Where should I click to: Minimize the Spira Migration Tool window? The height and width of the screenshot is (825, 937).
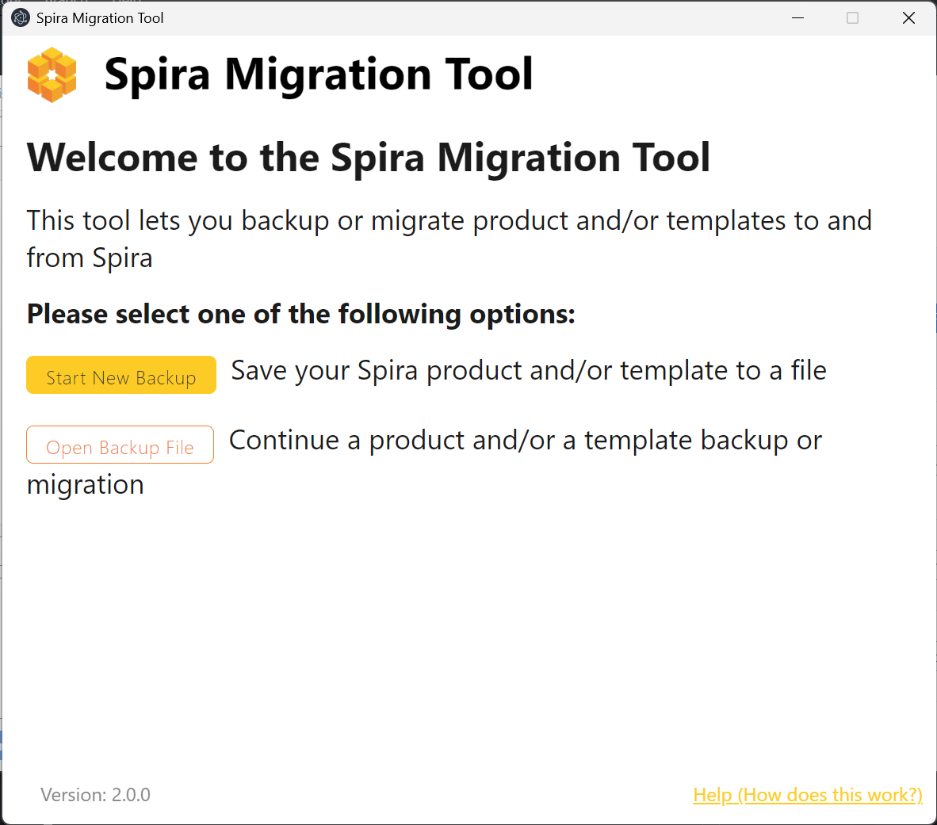point(797,18)
